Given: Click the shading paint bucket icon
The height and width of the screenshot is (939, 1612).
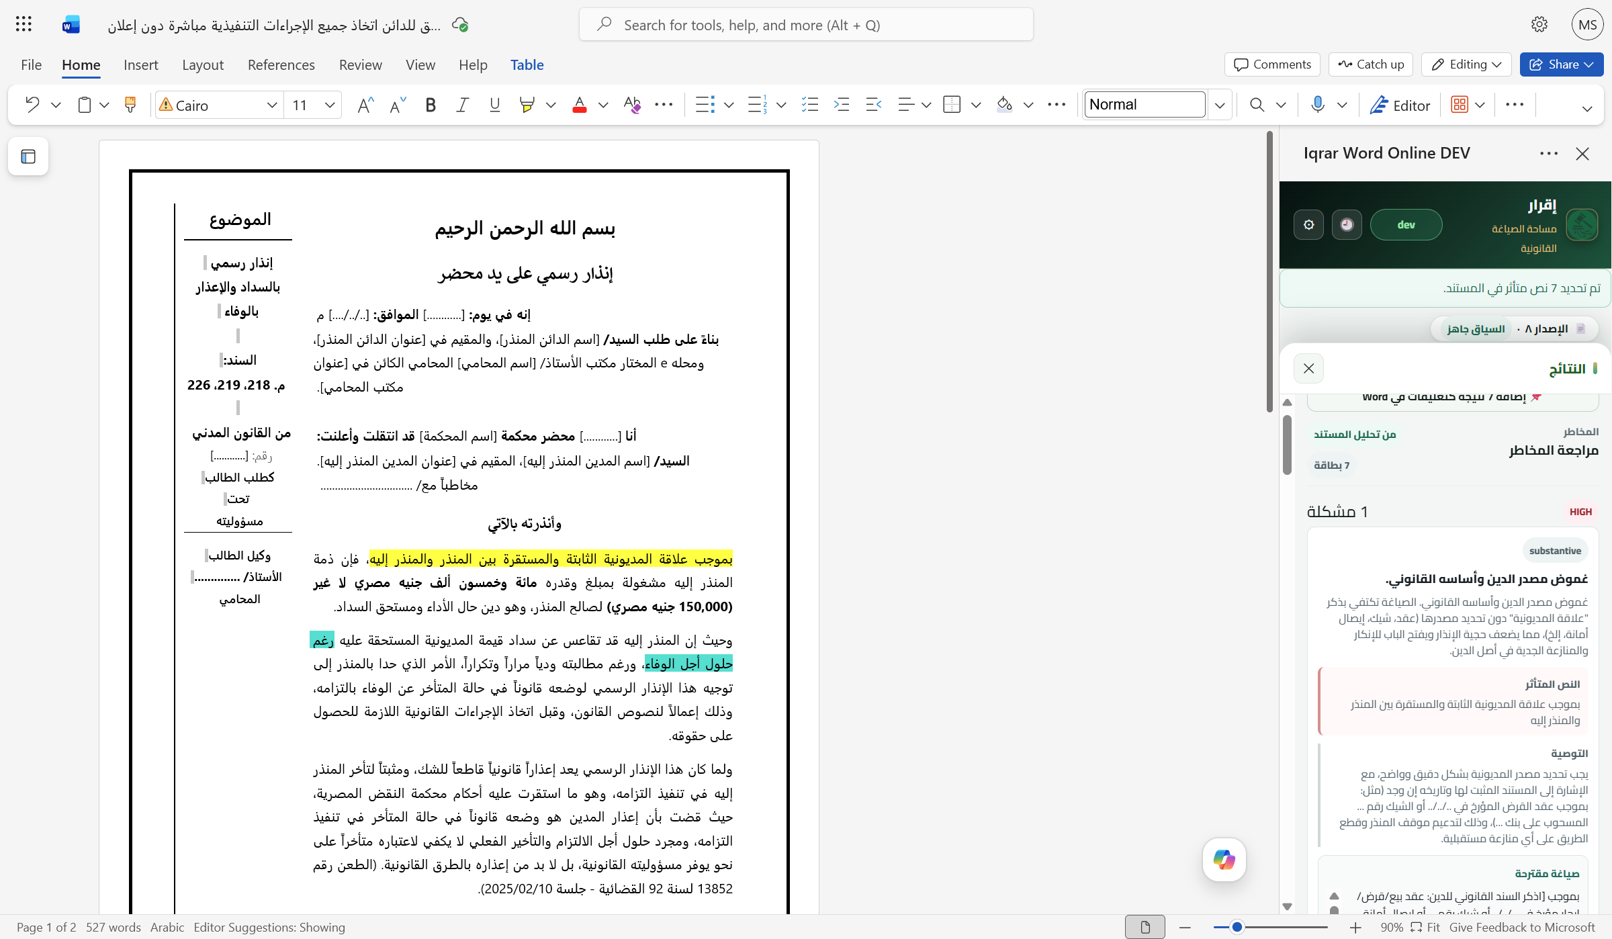Looking at the screenshot, I should 1004,105.
